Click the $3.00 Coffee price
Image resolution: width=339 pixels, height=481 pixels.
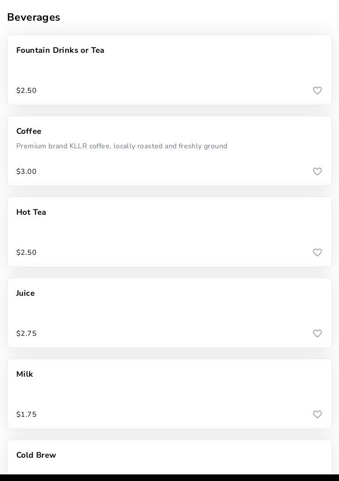pos(26,172)
